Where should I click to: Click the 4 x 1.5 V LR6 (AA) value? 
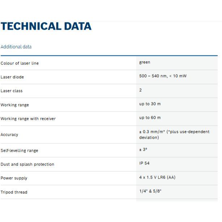(158, 177)
